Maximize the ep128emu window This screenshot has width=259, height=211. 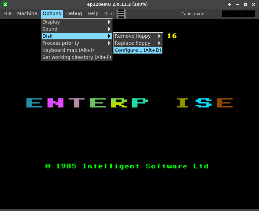pyautogui.click(x=246, y=4)
